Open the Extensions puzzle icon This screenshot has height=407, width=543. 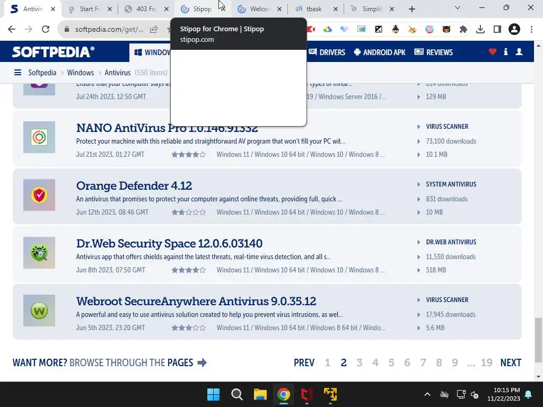coord(463,30)
